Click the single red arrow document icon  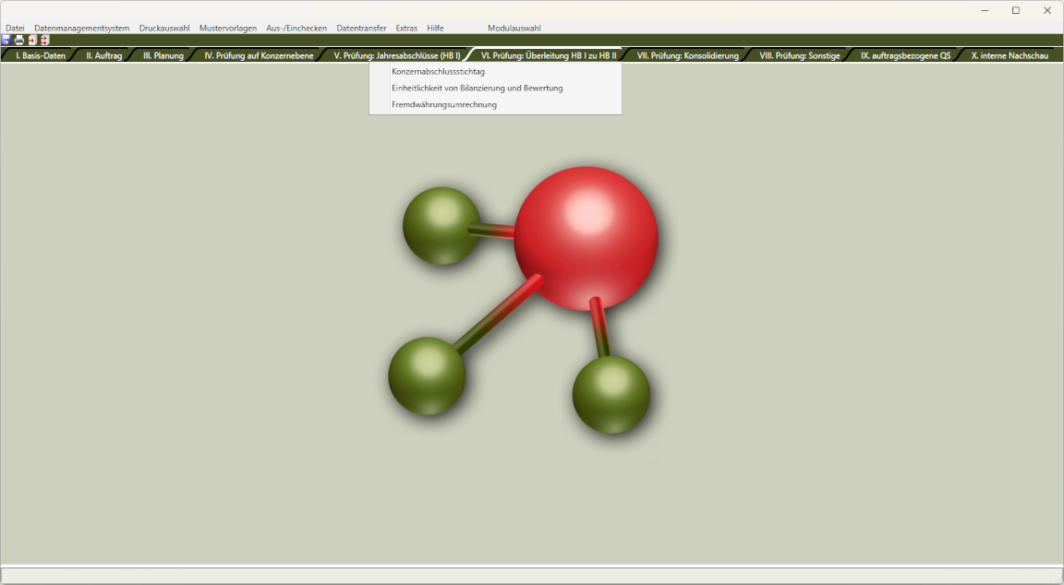pyautogui.click(x=32, y=41)
